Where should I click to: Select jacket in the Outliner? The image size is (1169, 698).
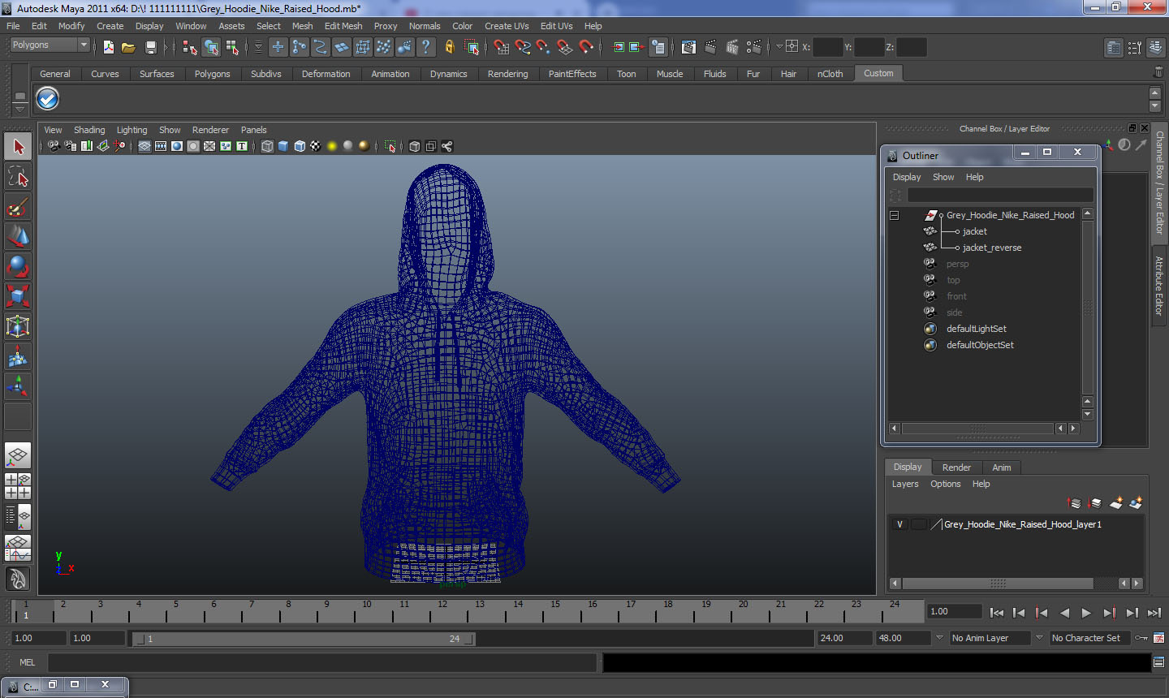(x=974, y=231)
